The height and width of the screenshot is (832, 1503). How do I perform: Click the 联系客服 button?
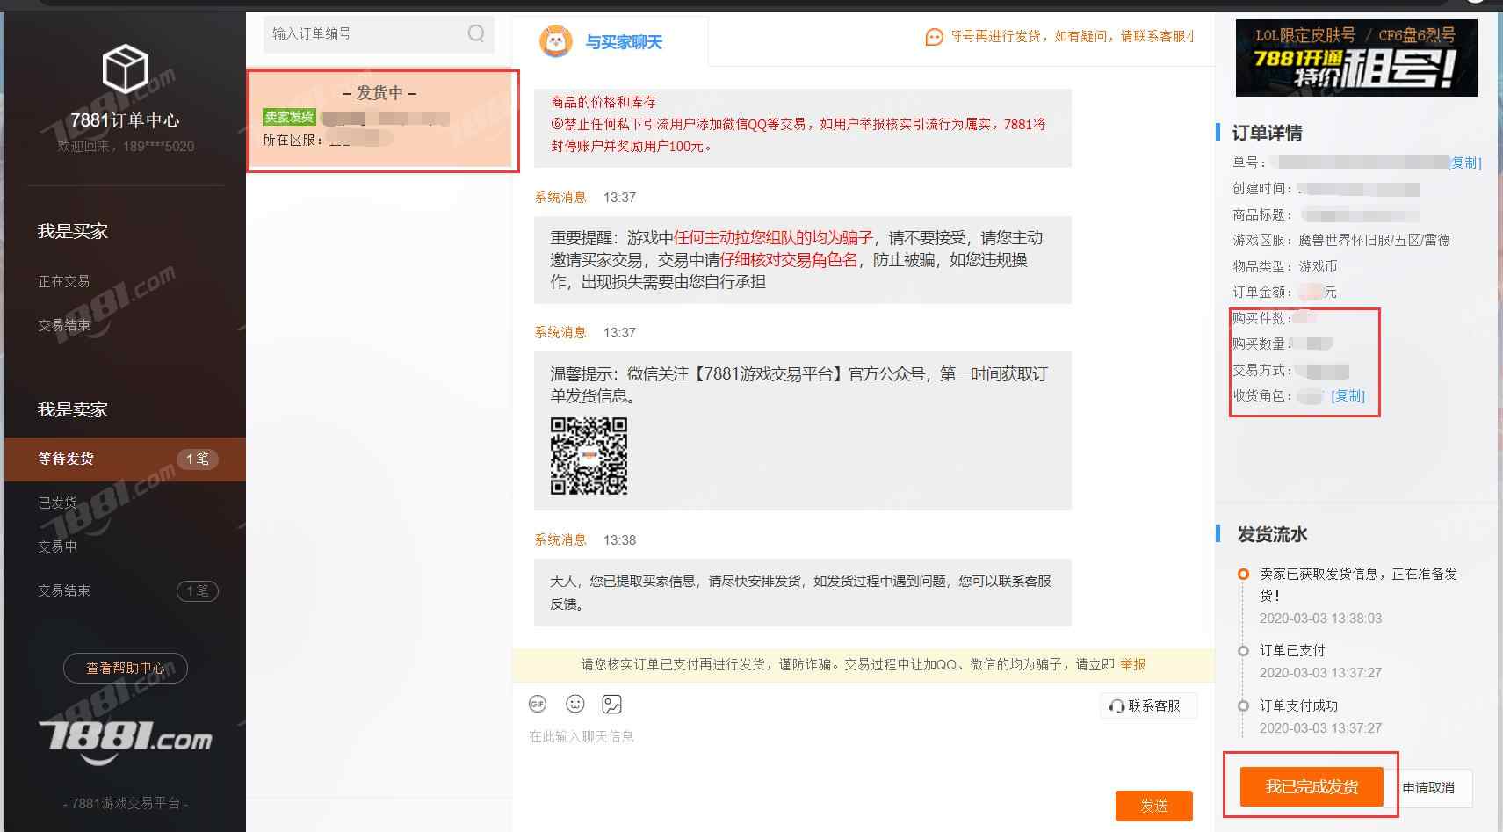[1148, 706]
